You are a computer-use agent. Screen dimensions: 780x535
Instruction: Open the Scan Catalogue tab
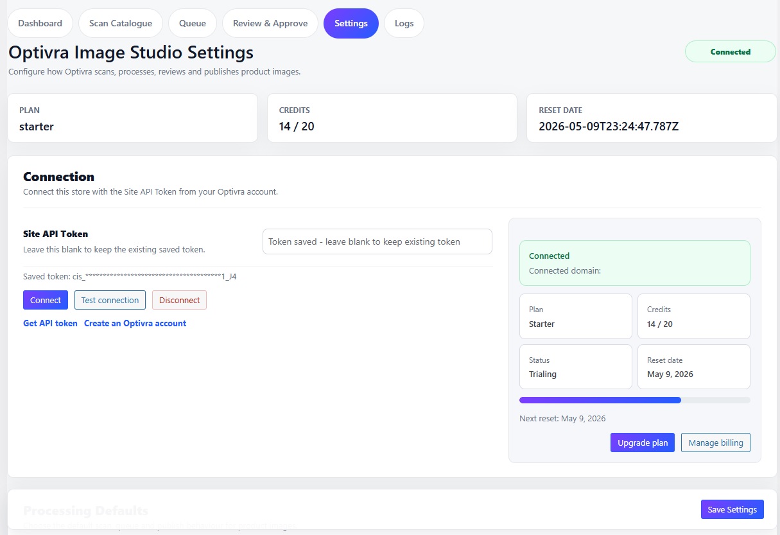tap(120, 23)
